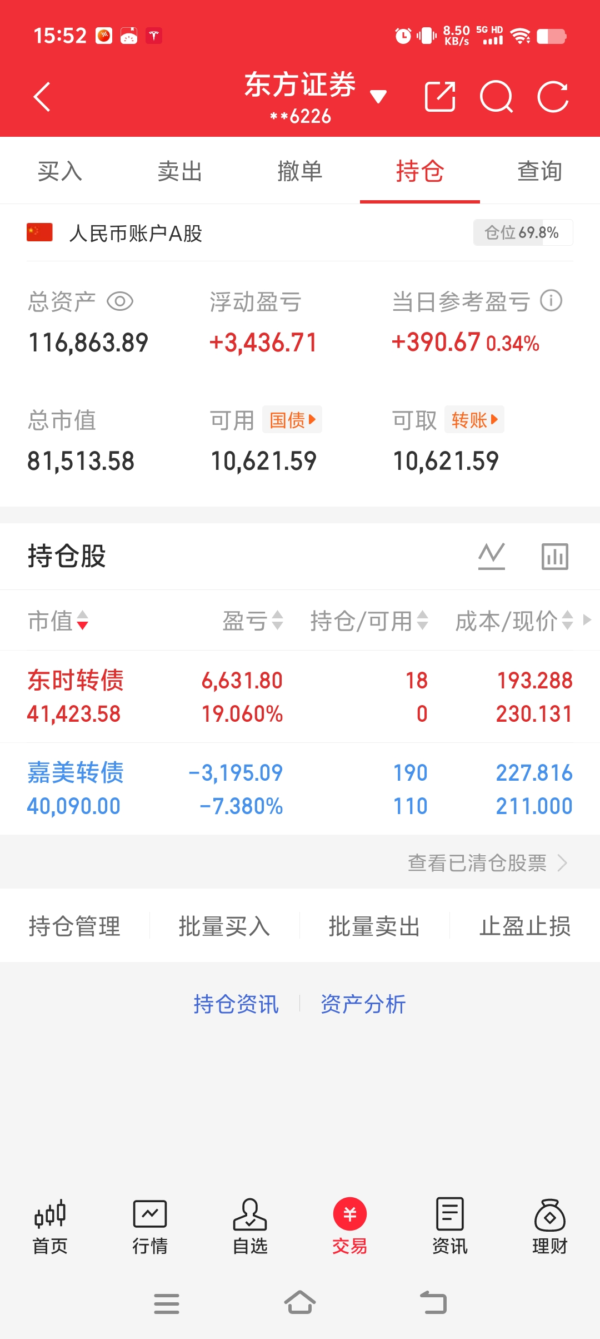The image size is (600, 1339).
Task: Tap 东时转债 profit value 6,631.80
Action: coord(242,681)
